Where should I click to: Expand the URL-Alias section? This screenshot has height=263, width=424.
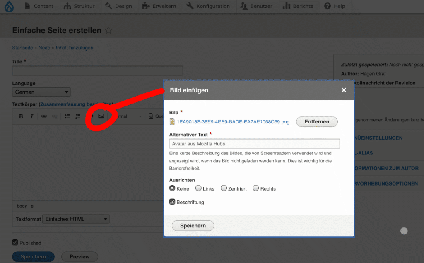(x=364, y=153)
